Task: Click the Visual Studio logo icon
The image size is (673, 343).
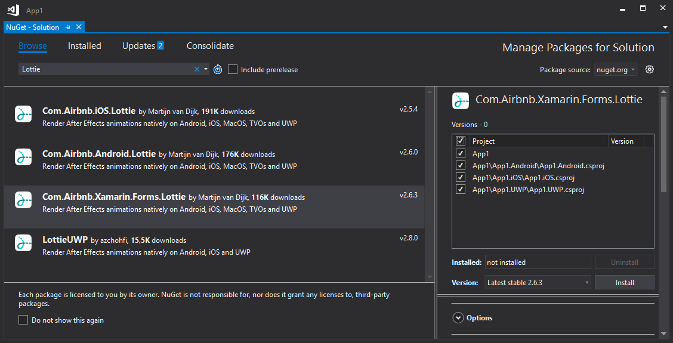Action: tap(13, 10)
